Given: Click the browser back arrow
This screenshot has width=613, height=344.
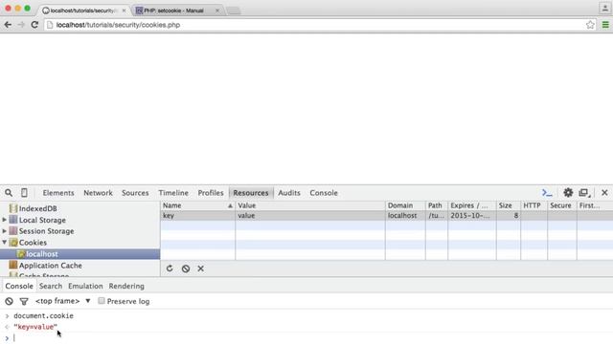Looking at the screenshot, I should point(8,25).
